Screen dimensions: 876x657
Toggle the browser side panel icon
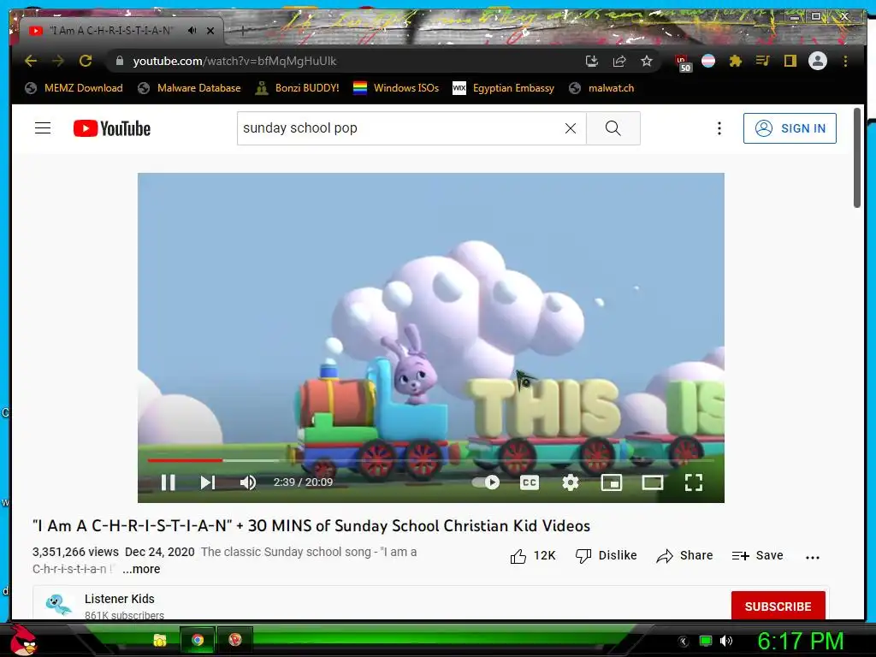point(790,61)
